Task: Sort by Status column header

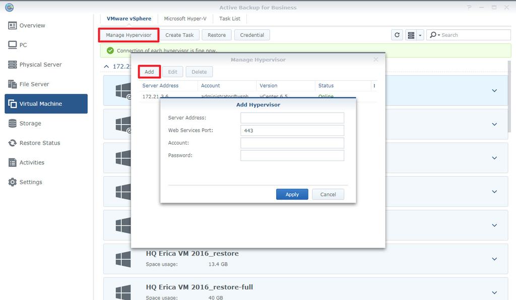Action: [x=343, y=86]
